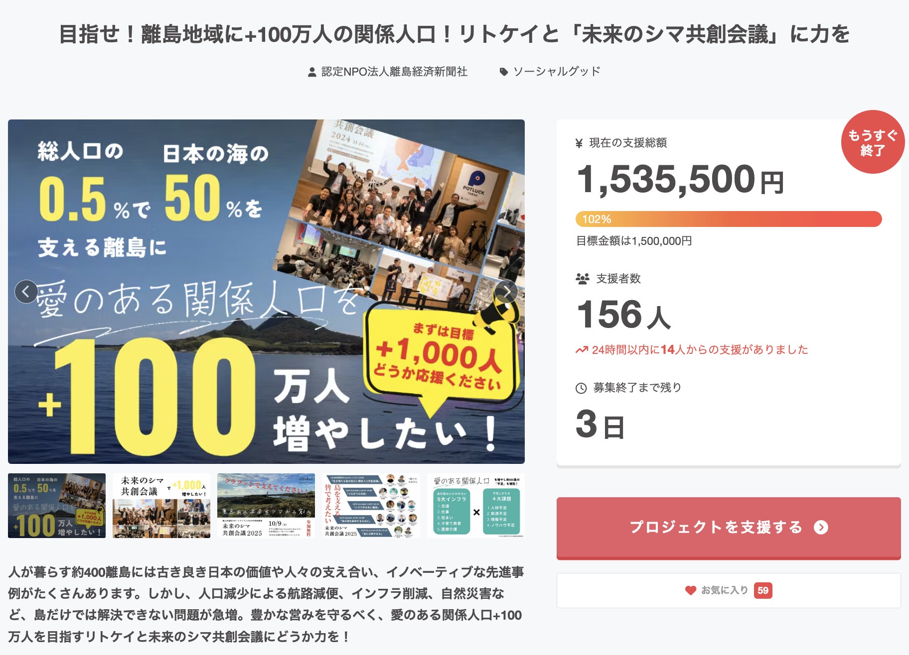Click the clock icon near 募集終了まで残り
This screenshot has width=909, height=655.
[x=581, y=388]
